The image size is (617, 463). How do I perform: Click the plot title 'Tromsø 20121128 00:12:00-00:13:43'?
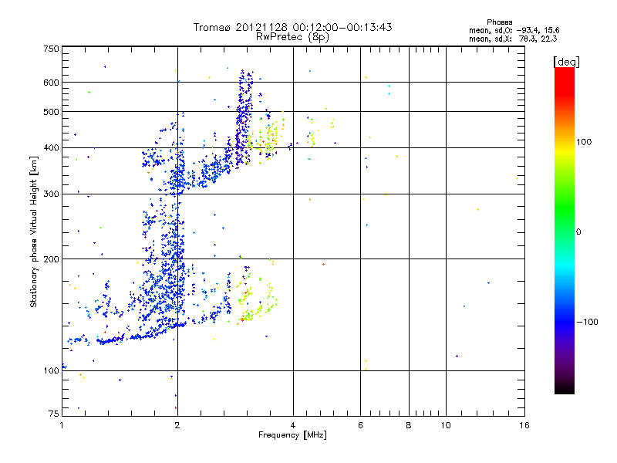coord(292,27)
